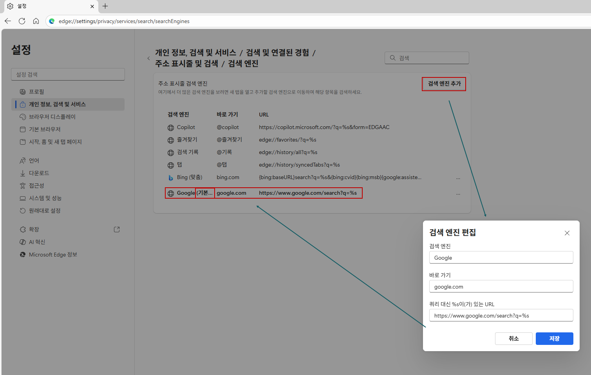Reload the page with refresh icon
The width and height of the screenshot is (591, 375).
[x=22, y=21]
